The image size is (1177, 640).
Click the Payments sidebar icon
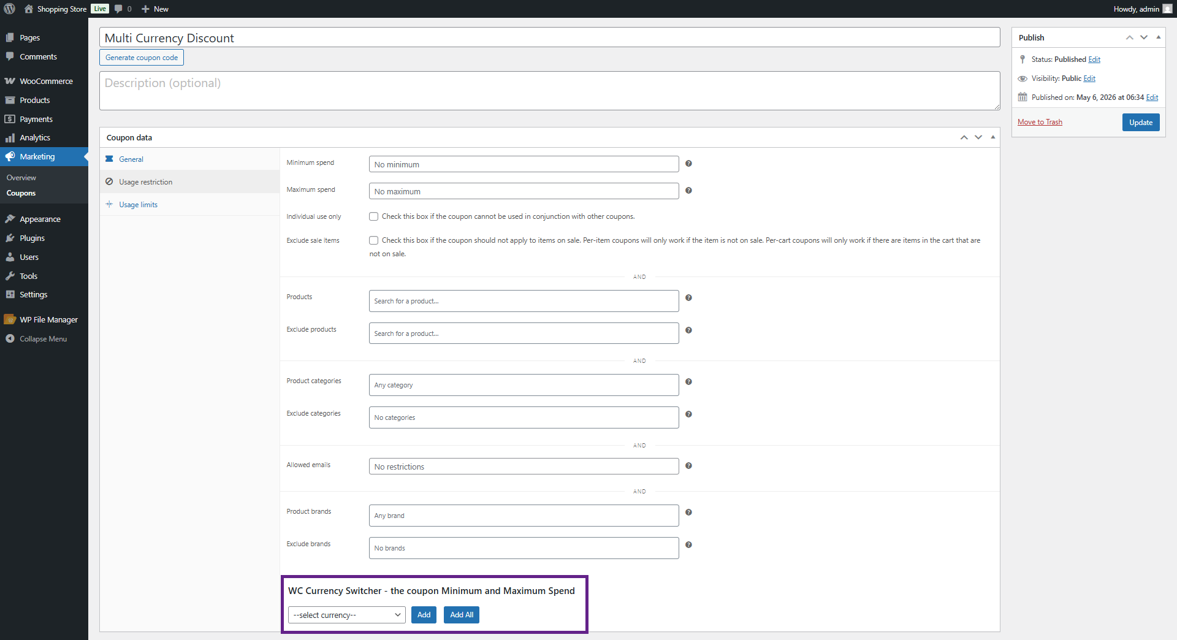(10, 119)
